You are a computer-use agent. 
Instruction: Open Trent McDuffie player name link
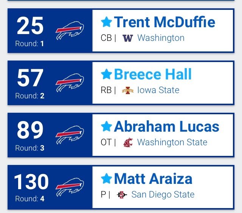[x=164, y=22]
